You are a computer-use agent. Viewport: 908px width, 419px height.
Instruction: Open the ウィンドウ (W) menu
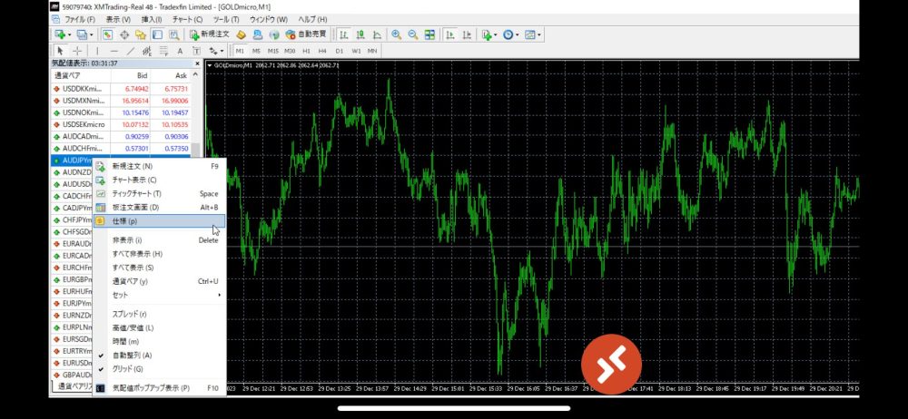click(x=268, y=20)
